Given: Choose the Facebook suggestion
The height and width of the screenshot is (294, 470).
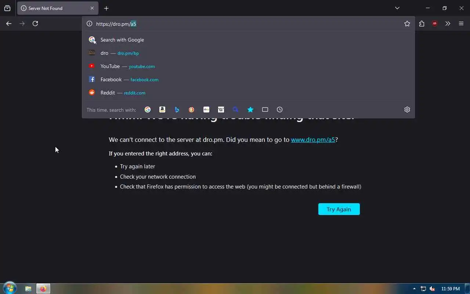Looking at the screenshot, I should coord(248,79).
